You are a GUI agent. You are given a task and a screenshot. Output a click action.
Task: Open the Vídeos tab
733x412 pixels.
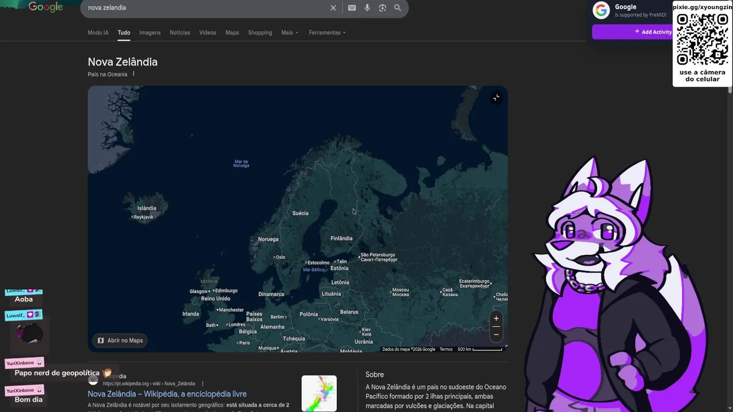point(207,33)
